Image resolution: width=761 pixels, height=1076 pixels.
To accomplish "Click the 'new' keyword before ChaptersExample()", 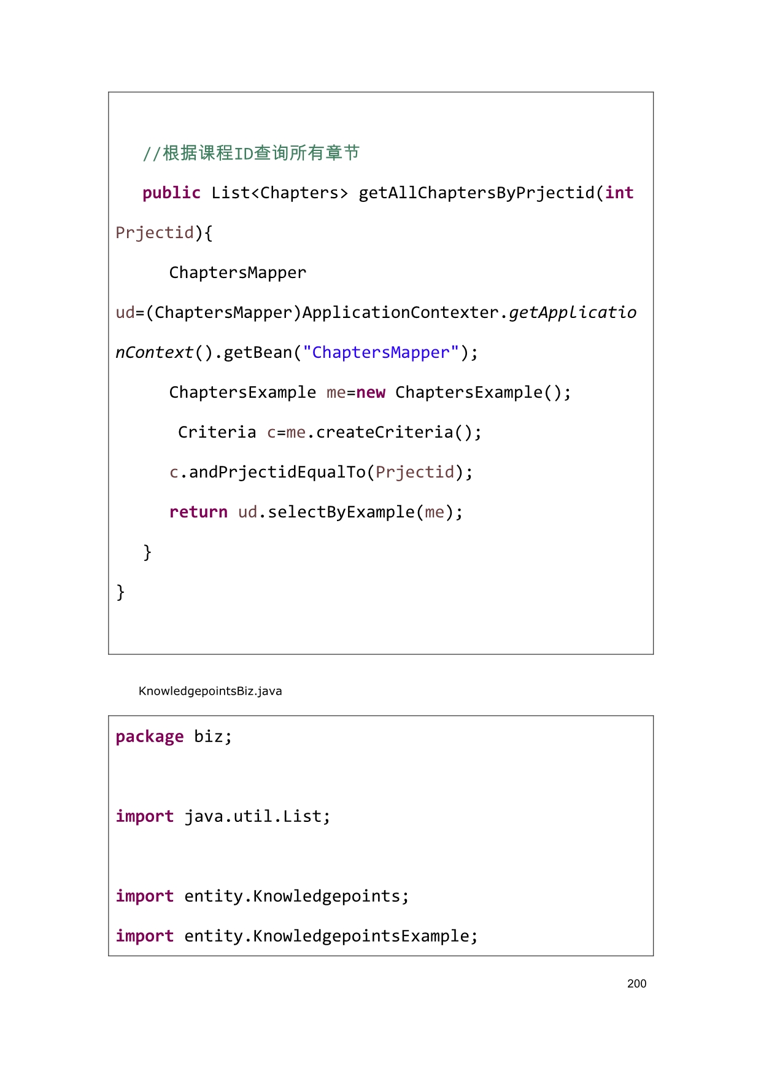I will pyautogui.click(x=371, y=392).
